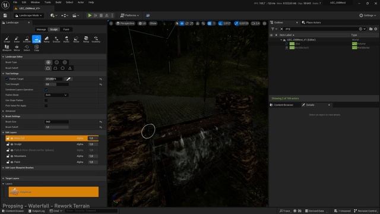380x214 pixels.
Task: Select the Visibility tool
Action: click(96, 39)
